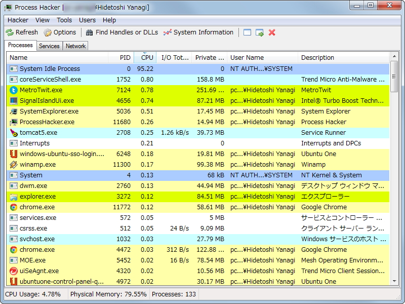Viewport: 405px width, 304px height.
Task: Click the CPU Usage status bar section
Action: coord(33,294)
